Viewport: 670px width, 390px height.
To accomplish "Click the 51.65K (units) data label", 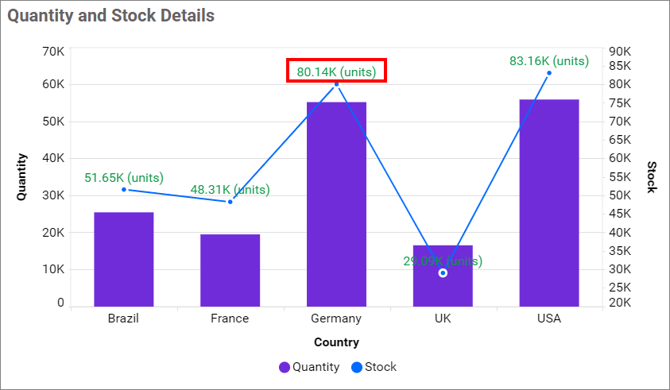I will (x=124, y=177).
